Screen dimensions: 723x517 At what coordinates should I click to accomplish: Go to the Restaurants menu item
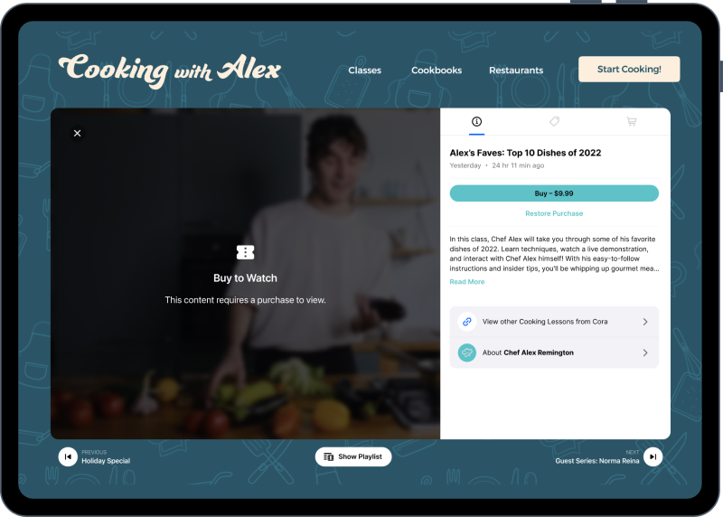[x=516, y=70]
